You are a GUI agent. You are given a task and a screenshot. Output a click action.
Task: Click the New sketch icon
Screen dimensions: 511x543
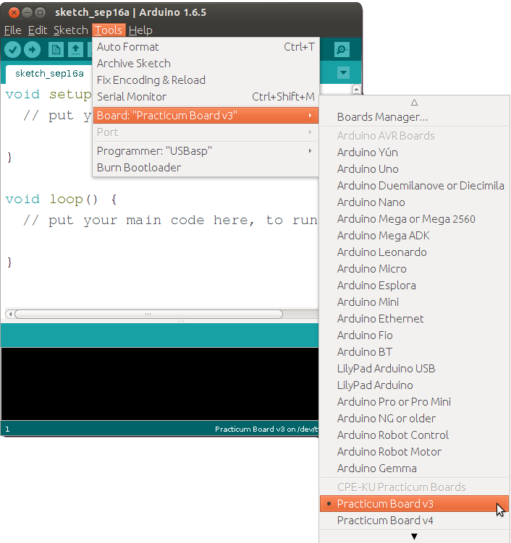pyautogui.click(x=56, y=49)
